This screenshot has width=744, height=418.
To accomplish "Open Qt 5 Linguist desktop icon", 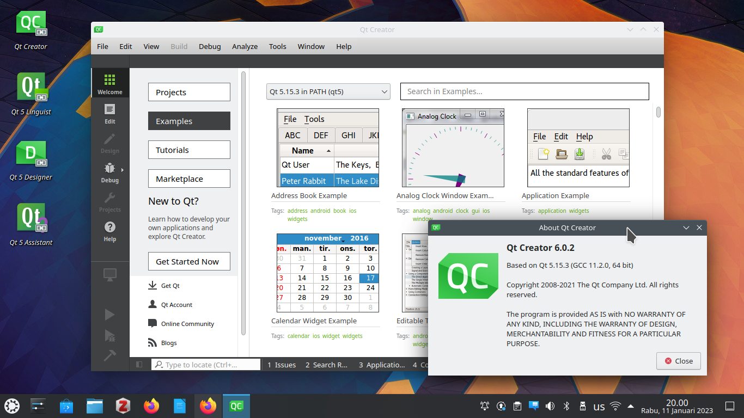I will pos(31,95).
